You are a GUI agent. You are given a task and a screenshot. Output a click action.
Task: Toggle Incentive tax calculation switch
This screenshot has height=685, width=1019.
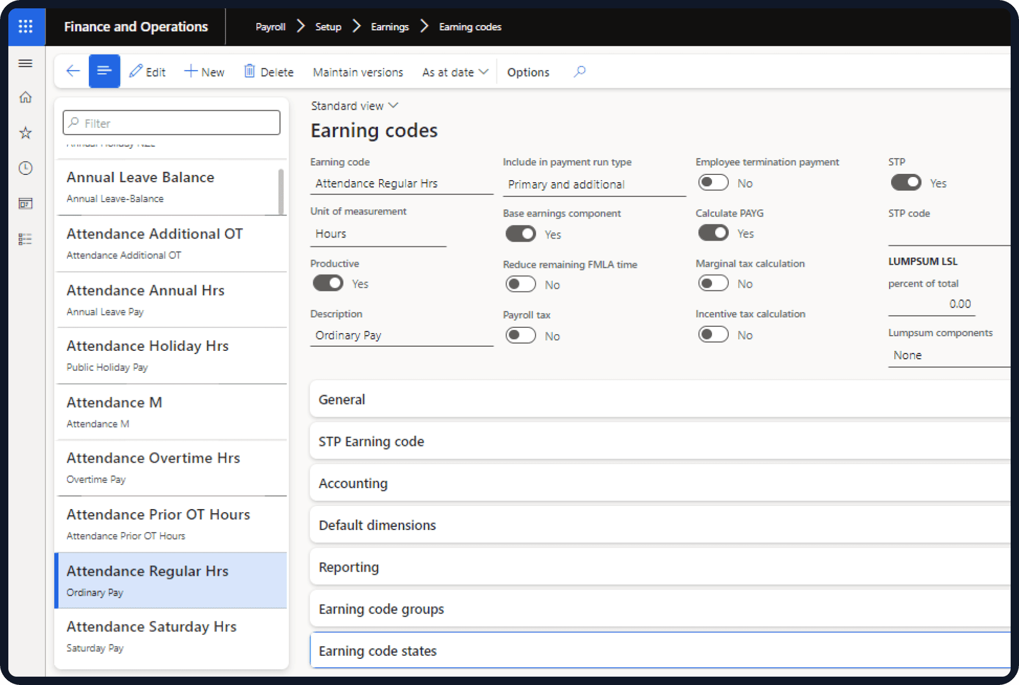(713, 335)
